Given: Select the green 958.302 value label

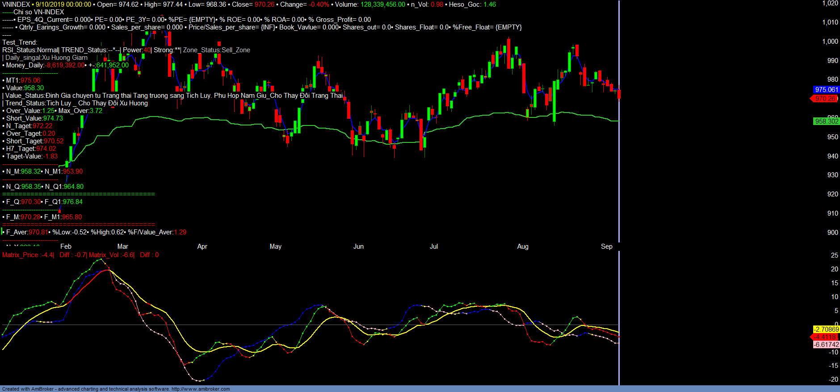Looking at the screenshot, I should tap(826, 121).
